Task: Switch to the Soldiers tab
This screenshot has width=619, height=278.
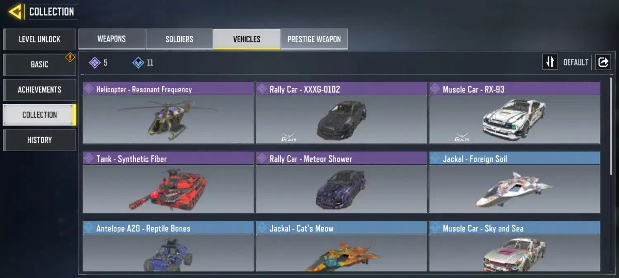Action: coord(179,39)
